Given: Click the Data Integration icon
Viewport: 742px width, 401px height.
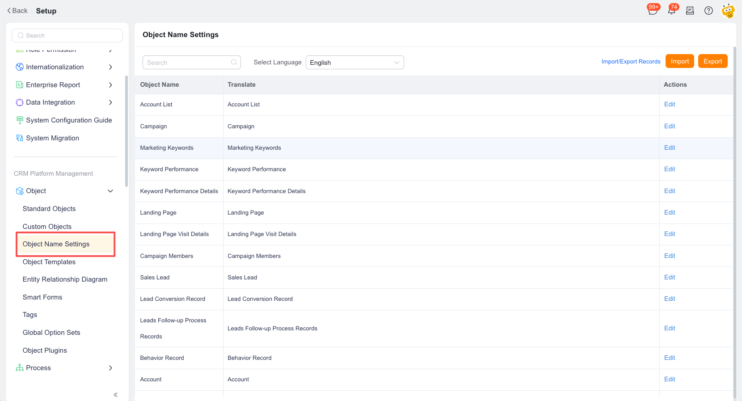Looking at the screenshot, I should [20, 102].
